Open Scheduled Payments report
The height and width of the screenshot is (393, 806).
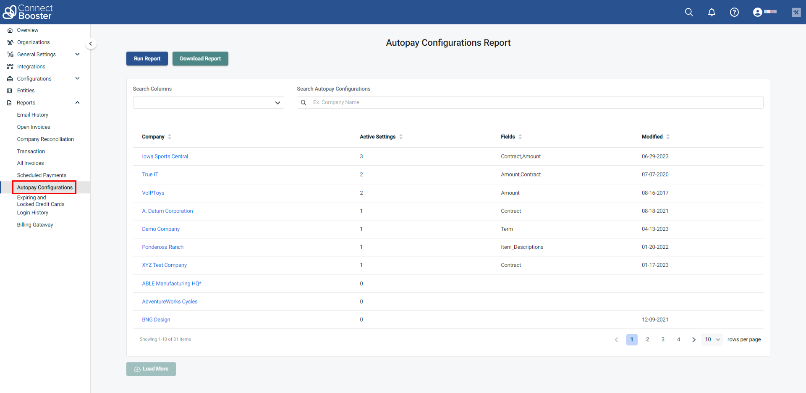click(x=42, y=175)
